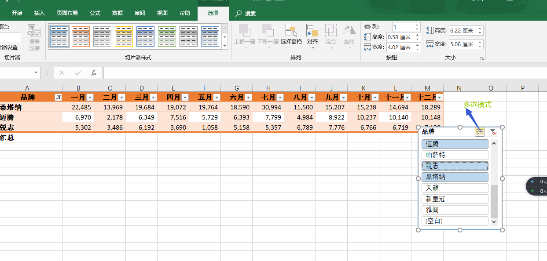Open the 一月 column filter dropdown
The image size is (547, 261).
click(x=90, y=97)
